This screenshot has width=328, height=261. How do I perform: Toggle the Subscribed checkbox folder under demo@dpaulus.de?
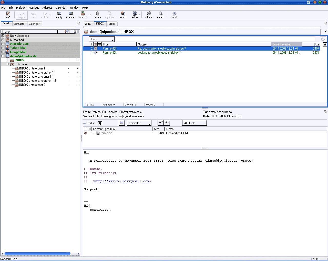tap(12, 64)
